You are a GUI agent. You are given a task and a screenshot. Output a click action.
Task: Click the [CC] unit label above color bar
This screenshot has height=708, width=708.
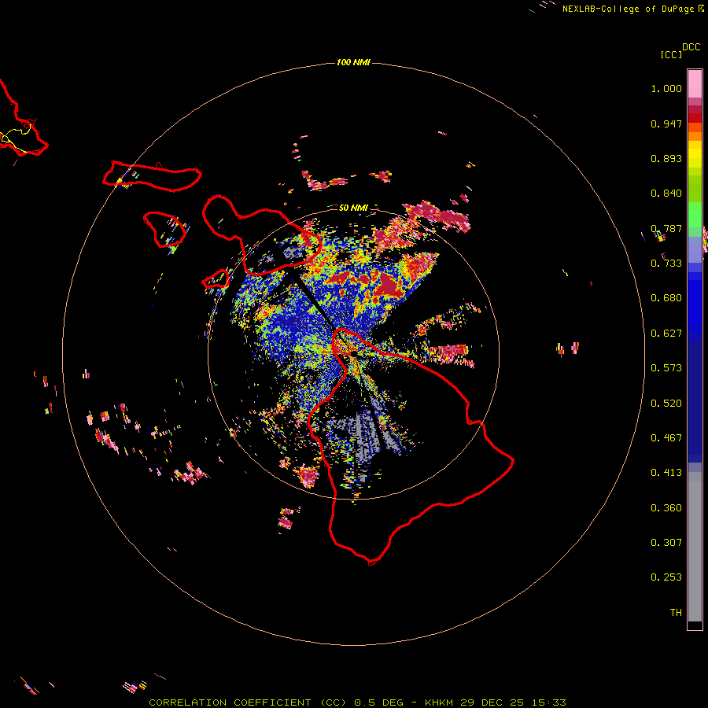pos(671,54)
